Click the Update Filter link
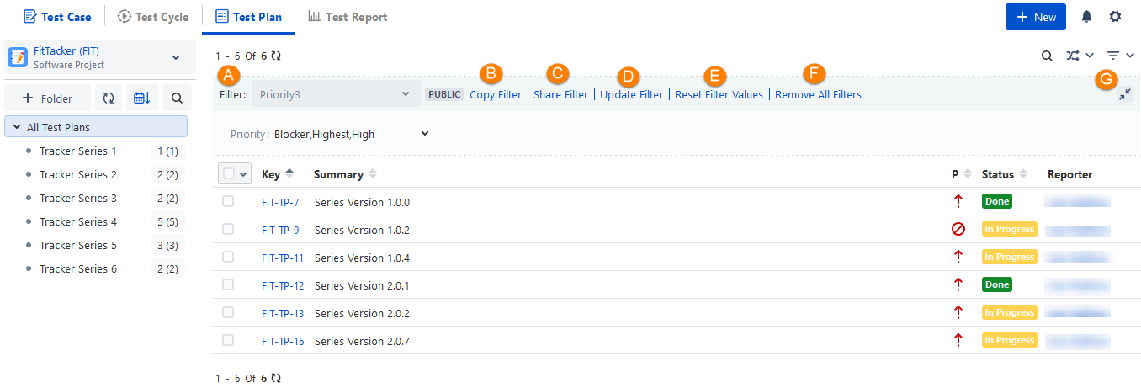1141x388 pixels. [x=631, y=95]
